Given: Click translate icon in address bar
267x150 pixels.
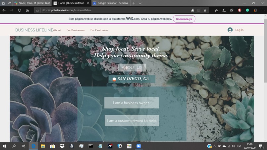Looking at the screenshot, I should 192,10.
